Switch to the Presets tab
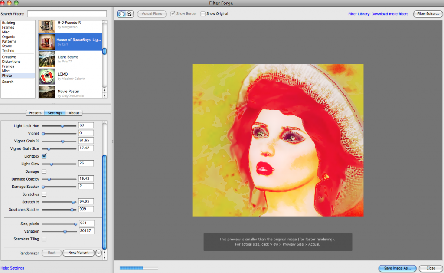 click(x=35, y=112)
